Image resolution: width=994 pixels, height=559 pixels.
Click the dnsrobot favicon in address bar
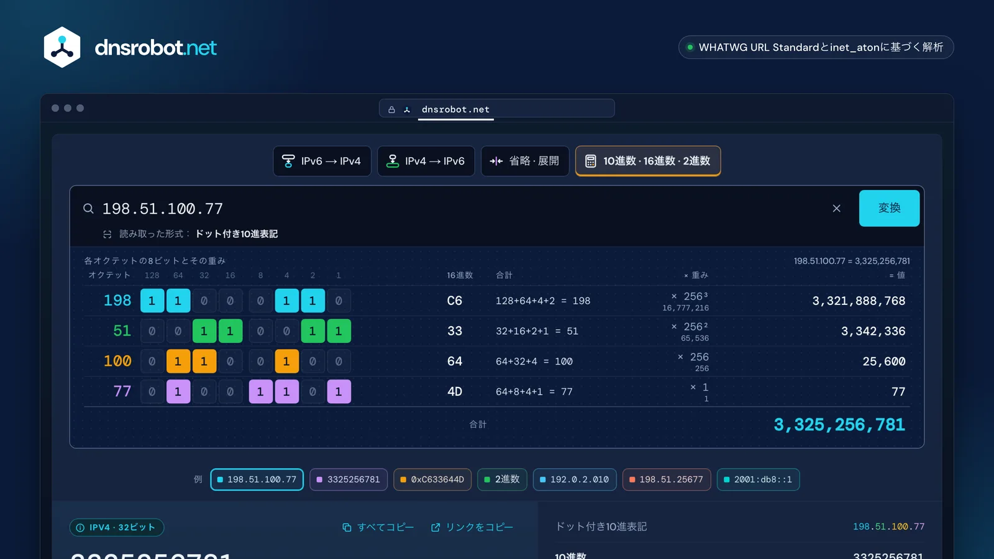pos(407,109)
